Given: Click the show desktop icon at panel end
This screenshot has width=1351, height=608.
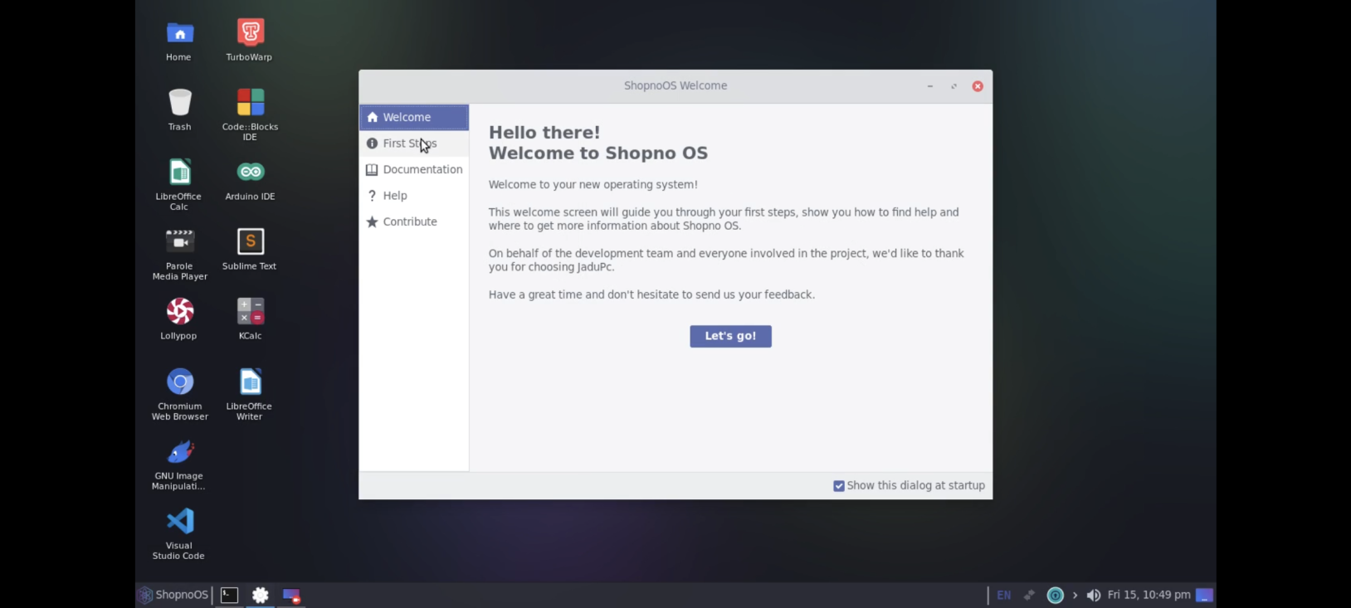Looking at the screenshot, I should [1204, 596].
